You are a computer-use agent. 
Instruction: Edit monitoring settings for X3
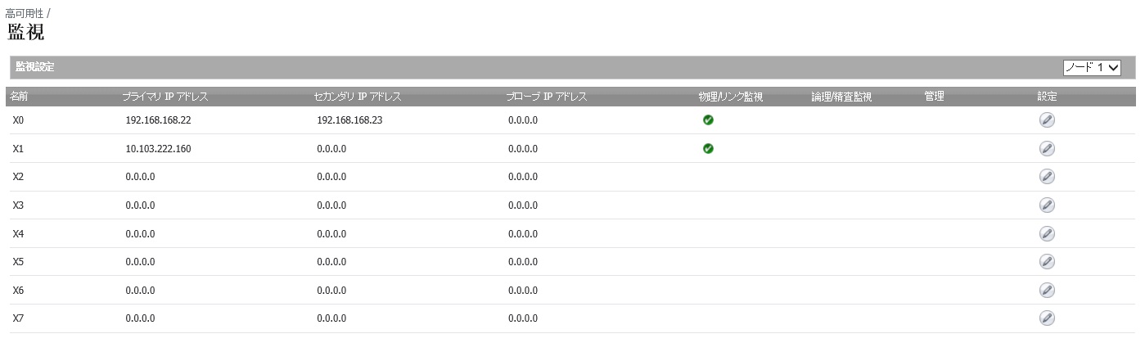tap(1047, 205)
